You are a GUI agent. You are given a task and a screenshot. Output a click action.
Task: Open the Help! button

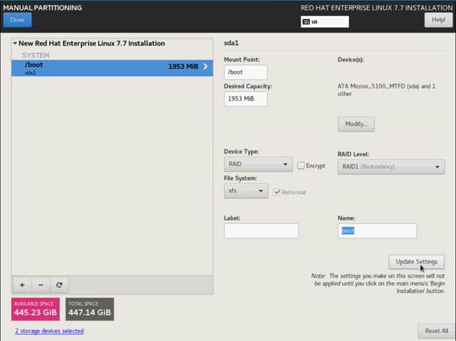coord(438,20)
